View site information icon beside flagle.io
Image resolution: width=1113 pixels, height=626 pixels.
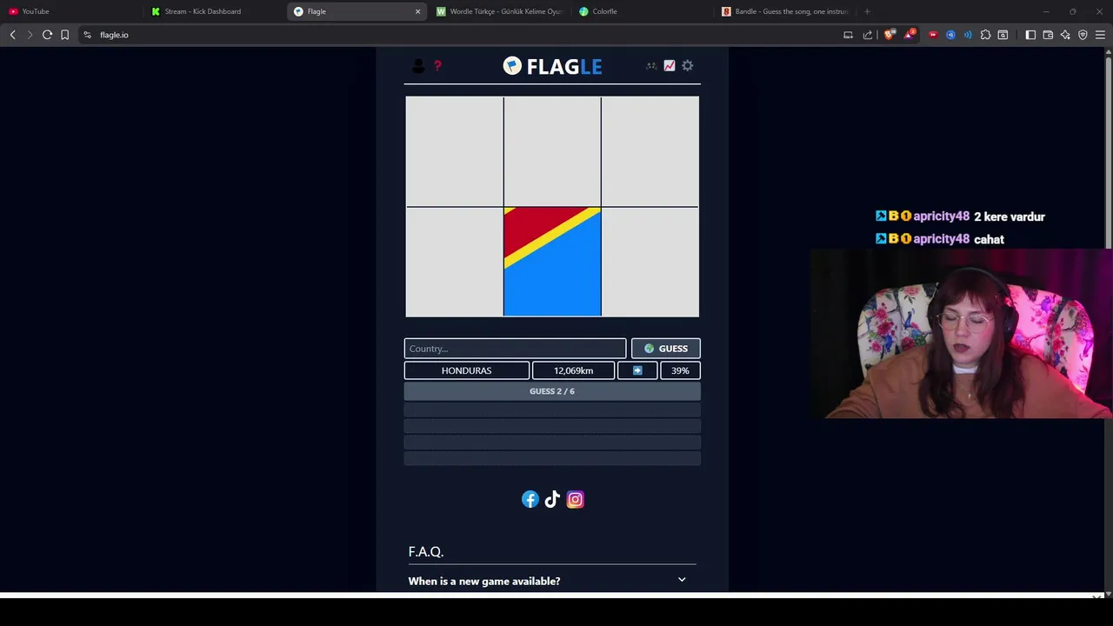87,35
